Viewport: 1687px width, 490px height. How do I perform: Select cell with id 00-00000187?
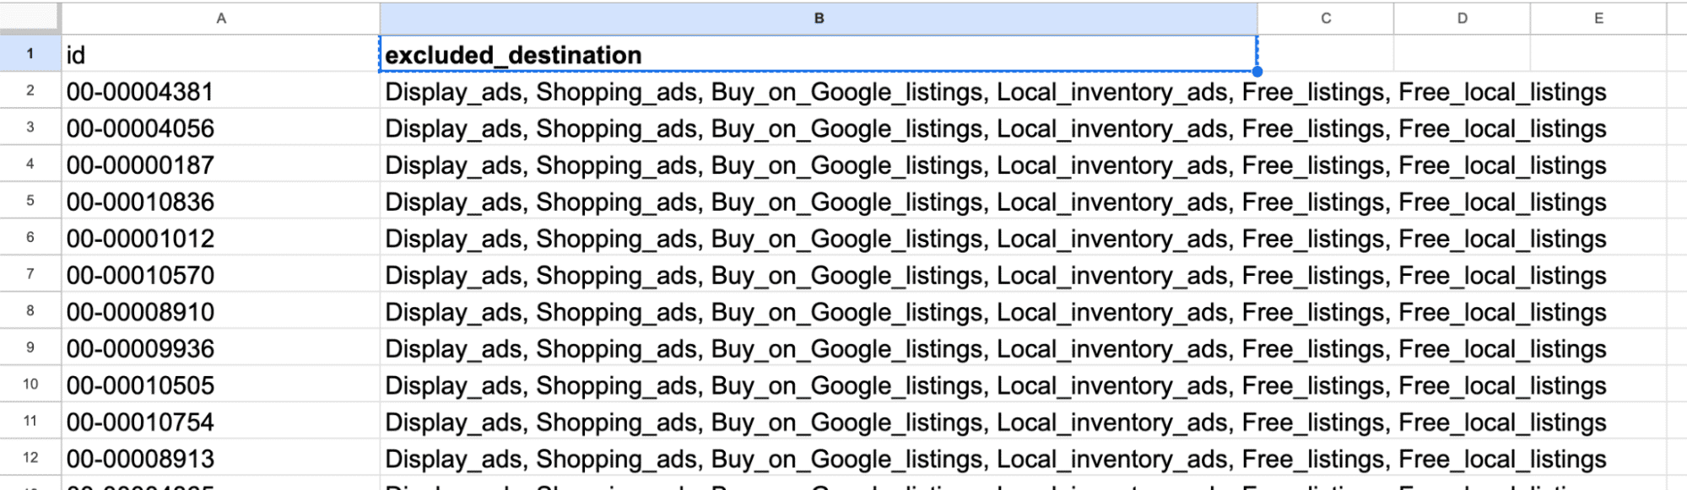point(221,164)
